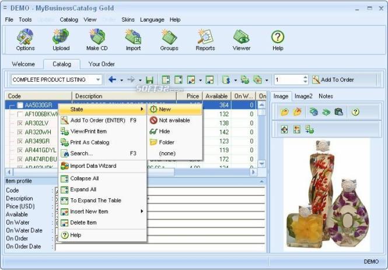Image resolution: width=388 pixels, height=270 pixels.
Task: Click the Make CD icon
Action: (x=97, y=37)
